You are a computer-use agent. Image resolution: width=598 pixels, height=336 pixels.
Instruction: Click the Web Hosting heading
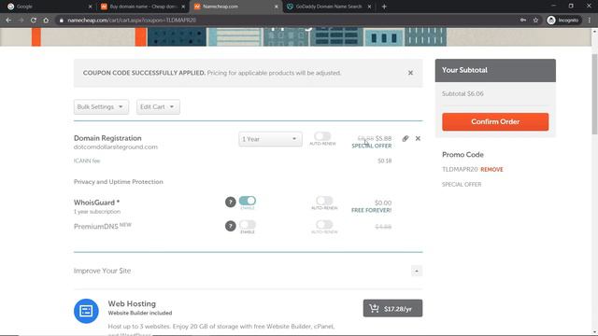pyautogui.click(x=132, y=303)
